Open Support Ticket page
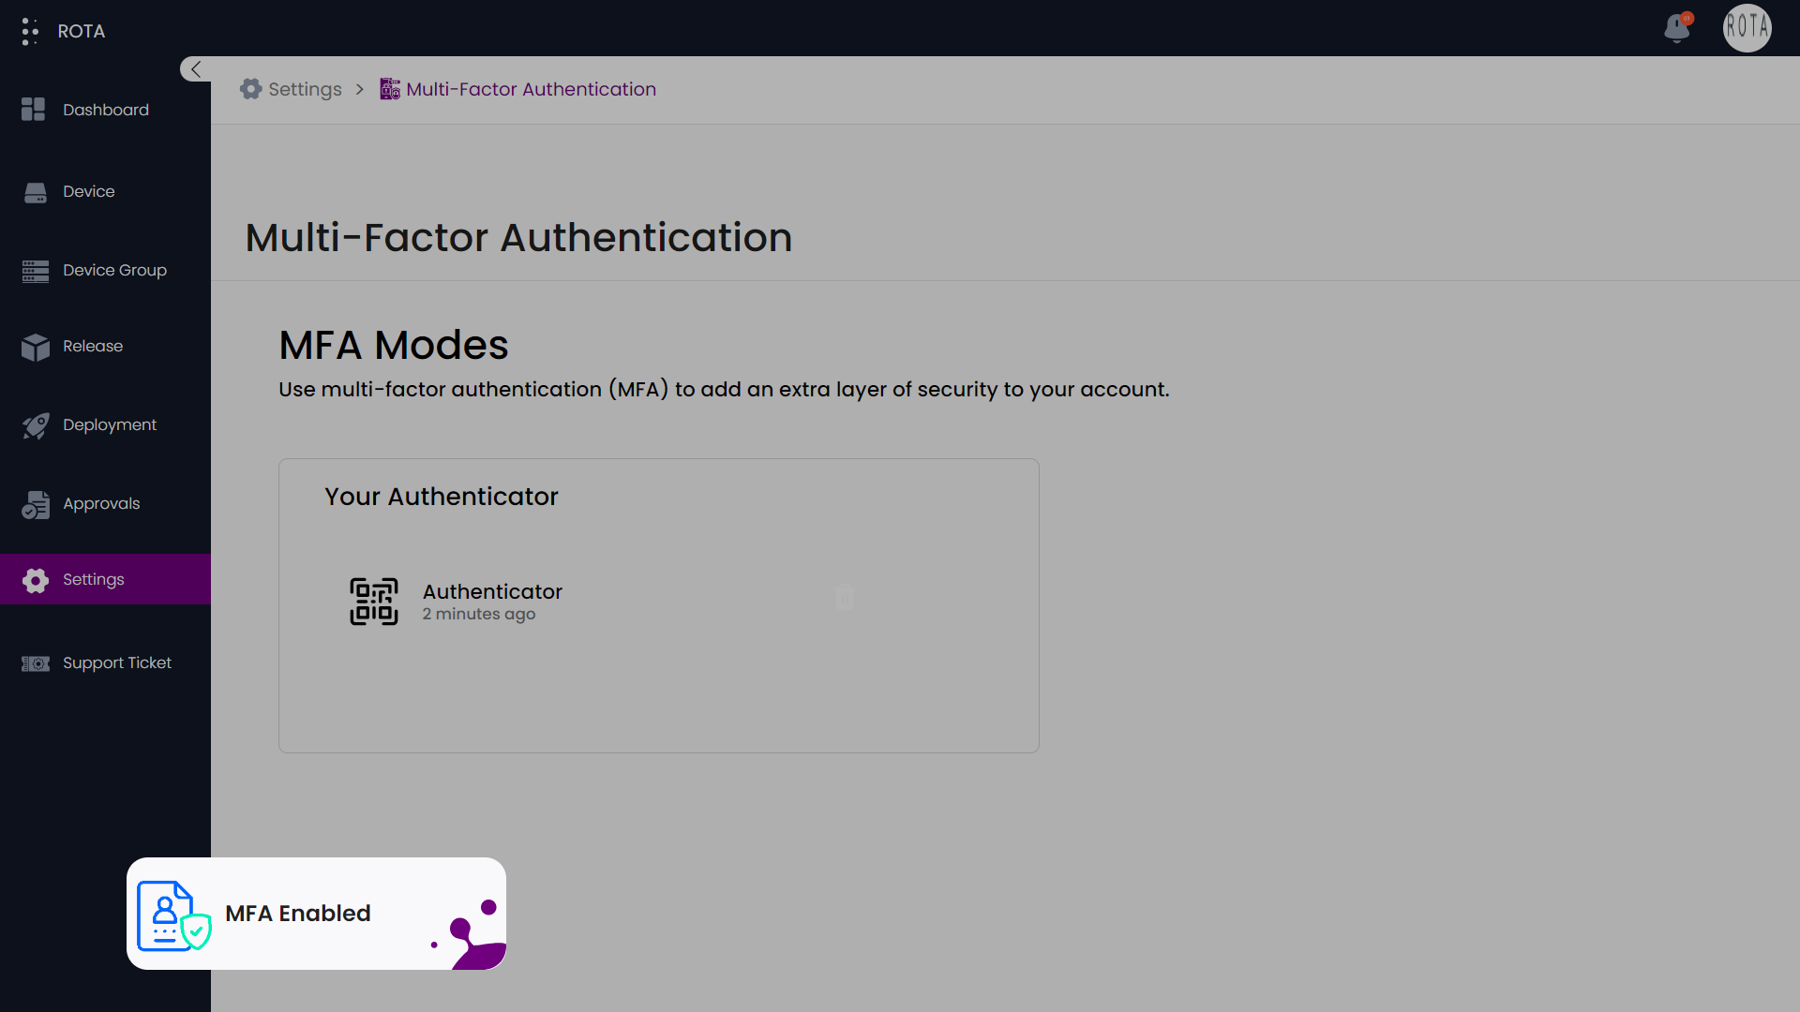Viewport: 1800px width, 1012px height. pos(116,662)
